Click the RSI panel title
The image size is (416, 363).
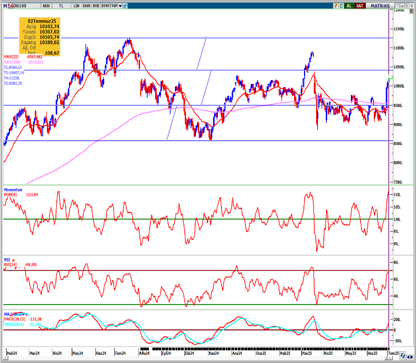[7, 260]
